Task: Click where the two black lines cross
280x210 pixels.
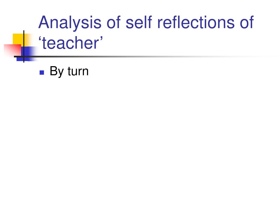Action: [24, 57]
